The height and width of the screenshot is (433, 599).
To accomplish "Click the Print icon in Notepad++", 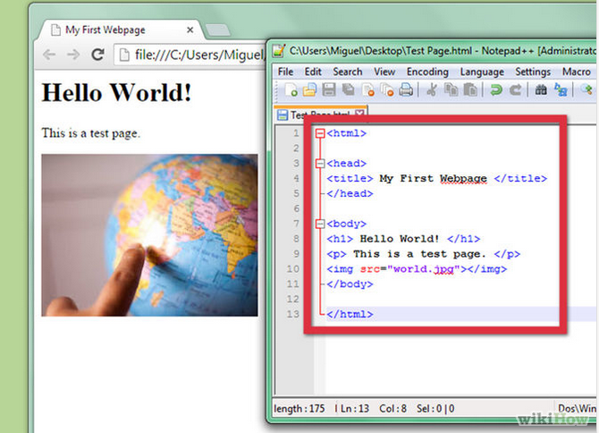I will click(406, 89).
